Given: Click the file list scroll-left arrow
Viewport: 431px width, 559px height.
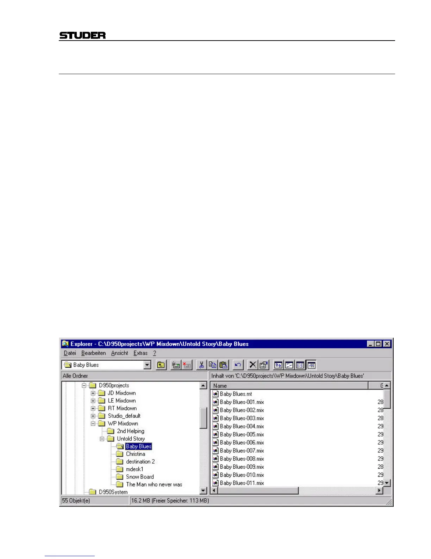Looking at the screenshot, I should point(214,491).
